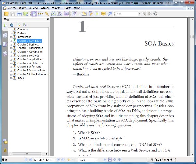Screen dimensions: 196x164
Task: Open the 工具(T) menu
Action: pyautogui.click(x=67, y=8)
